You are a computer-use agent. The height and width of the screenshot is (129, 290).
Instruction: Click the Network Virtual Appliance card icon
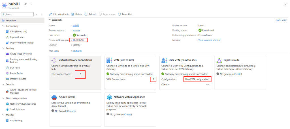[109, 97]
